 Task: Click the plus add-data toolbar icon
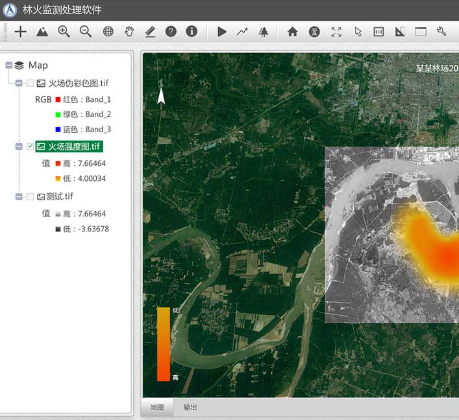(21, 32)
